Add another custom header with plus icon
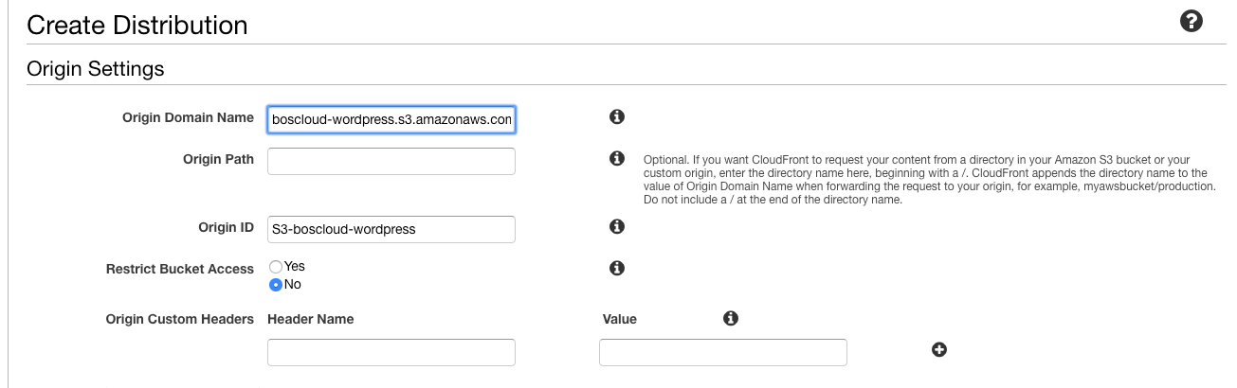 coord(939,350)
